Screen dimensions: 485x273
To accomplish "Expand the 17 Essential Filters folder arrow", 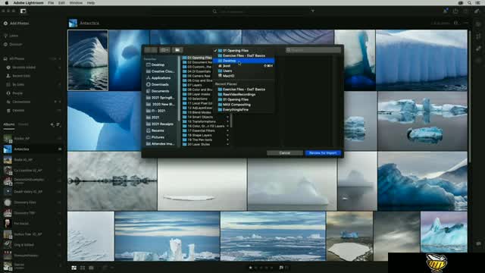I will pos(227,130).
